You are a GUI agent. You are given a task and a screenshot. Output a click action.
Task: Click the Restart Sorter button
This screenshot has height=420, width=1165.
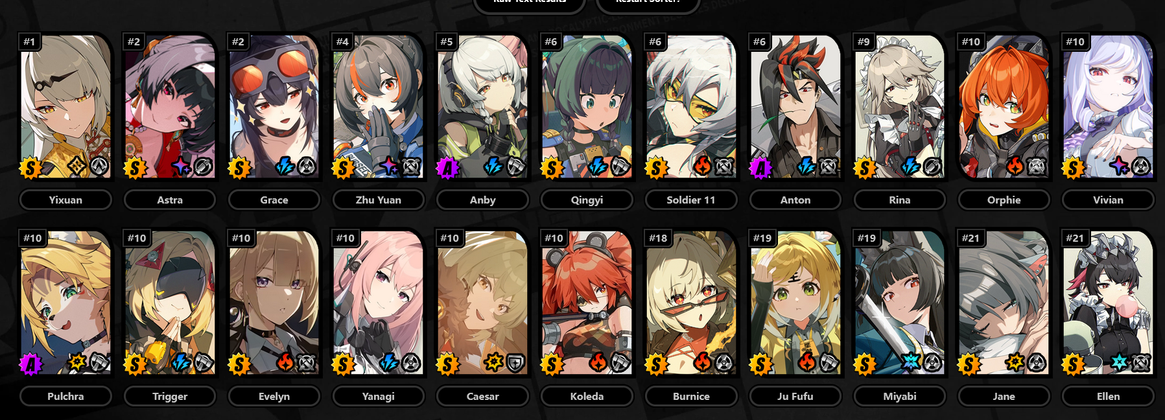click(648, 3)
